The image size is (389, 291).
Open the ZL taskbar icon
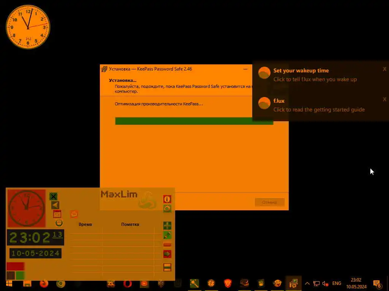point(111,283)
